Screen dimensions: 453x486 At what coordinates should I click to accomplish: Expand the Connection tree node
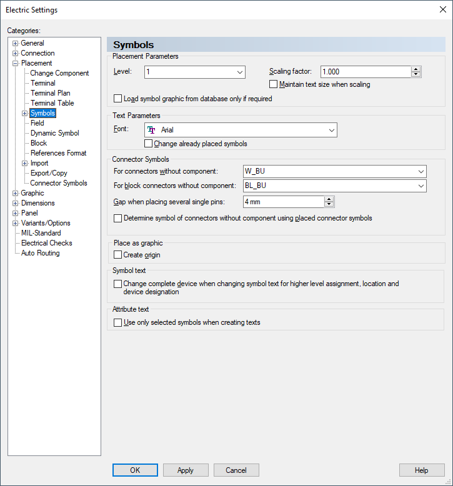16,53
